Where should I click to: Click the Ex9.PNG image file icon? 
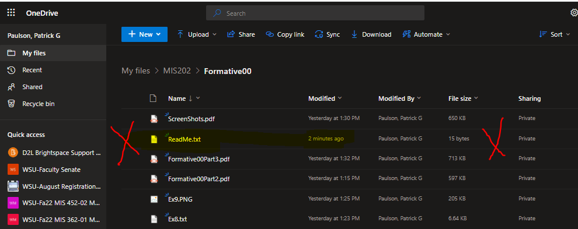click(x=154, y=199)
